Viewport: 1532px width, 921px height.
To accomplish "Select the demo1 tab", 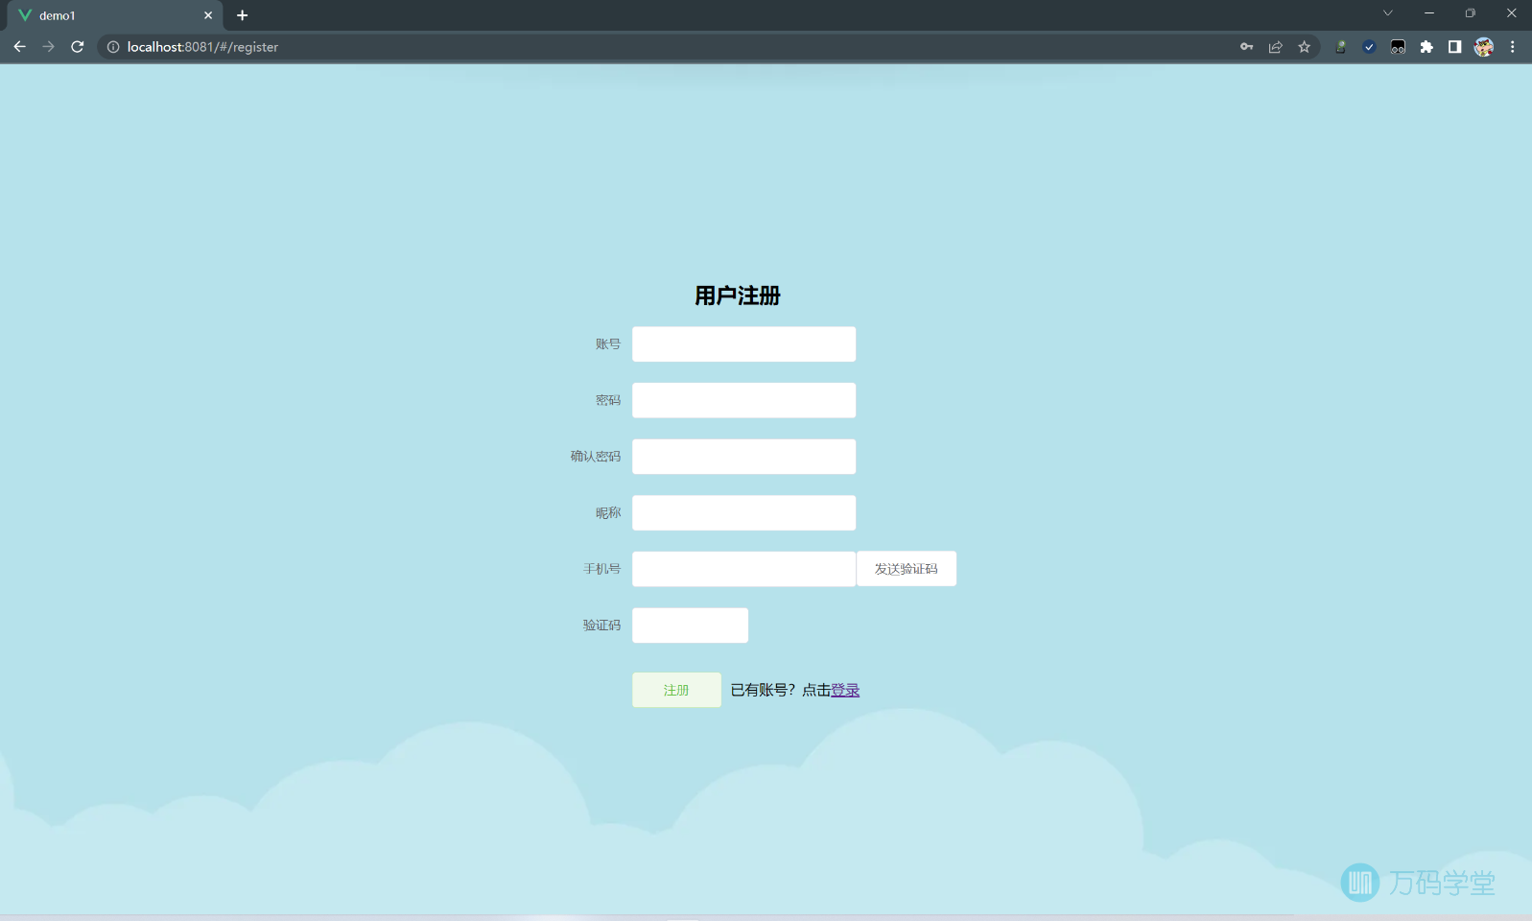I will click(114, 15).
